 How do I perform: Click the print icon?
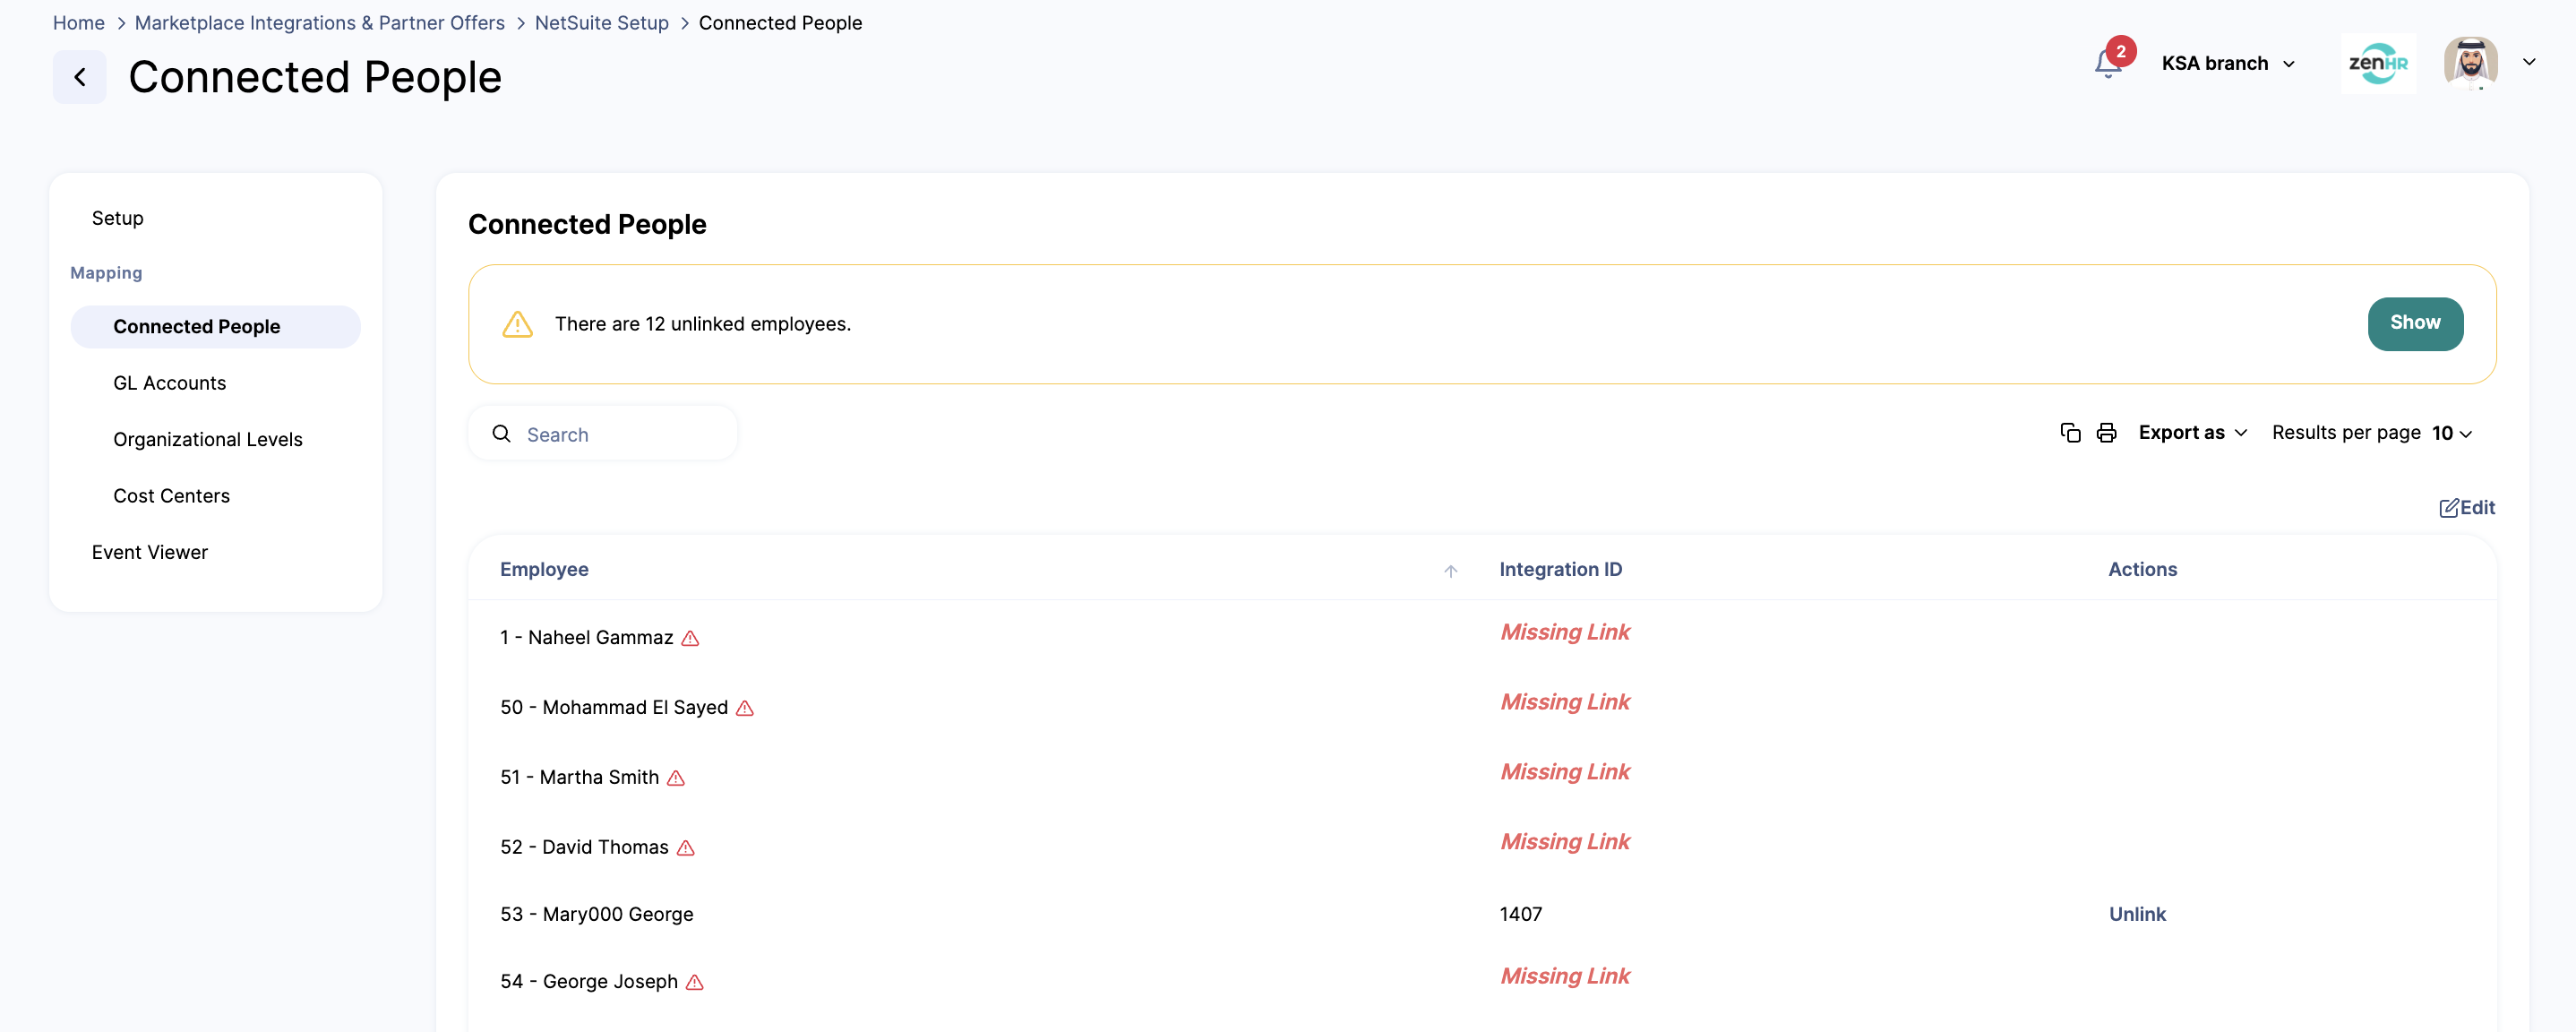coord(2106,432)
